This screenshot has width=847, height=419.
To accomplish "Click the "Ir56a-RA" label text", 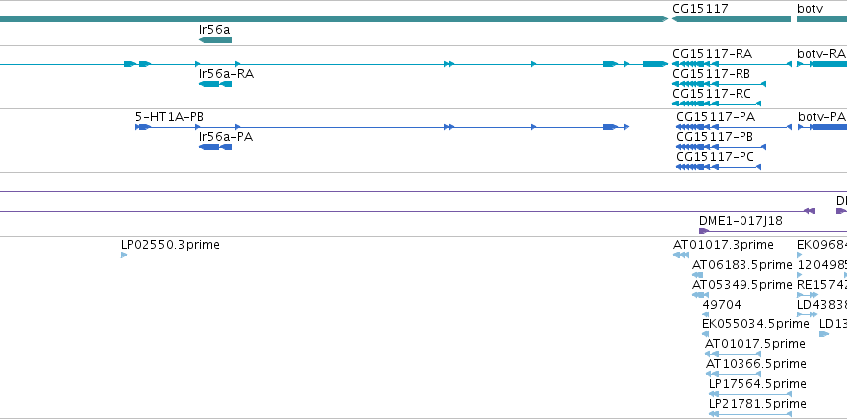I will click(x=226, y=74).
